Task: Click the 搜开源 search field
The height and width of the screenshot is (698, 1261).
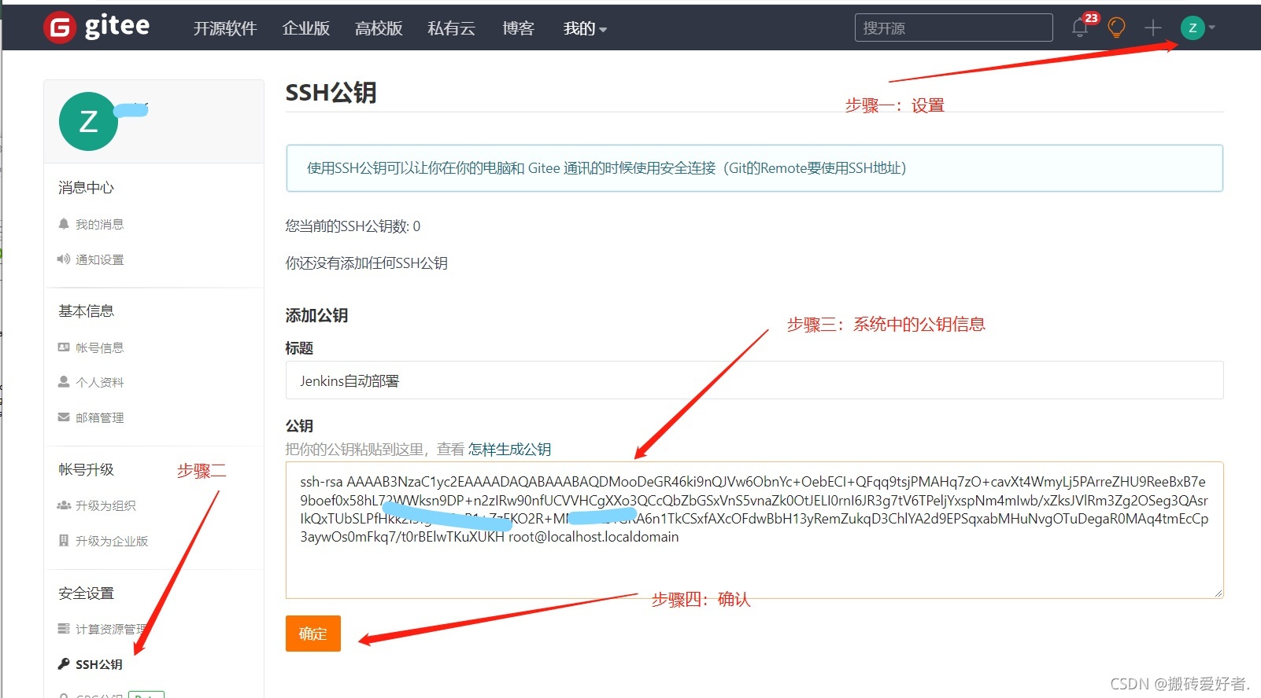Action: pos(953,28)
